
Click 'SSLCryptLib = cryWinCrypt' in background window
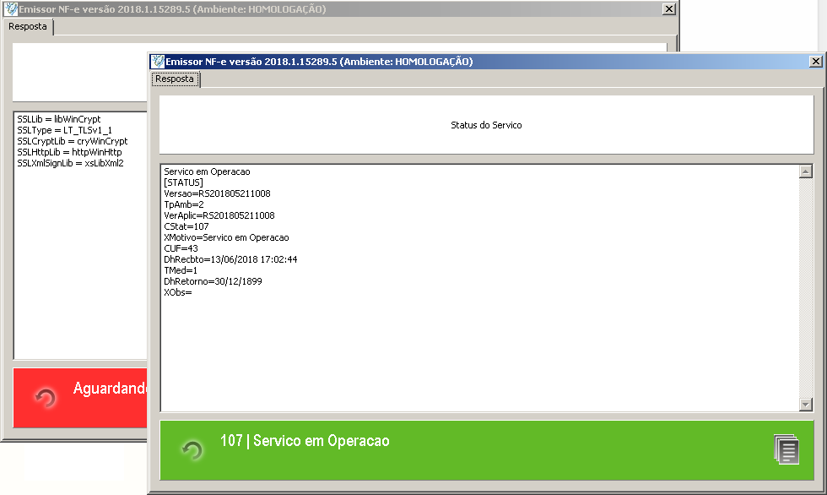pyautogui.click(x=73, y=141)
